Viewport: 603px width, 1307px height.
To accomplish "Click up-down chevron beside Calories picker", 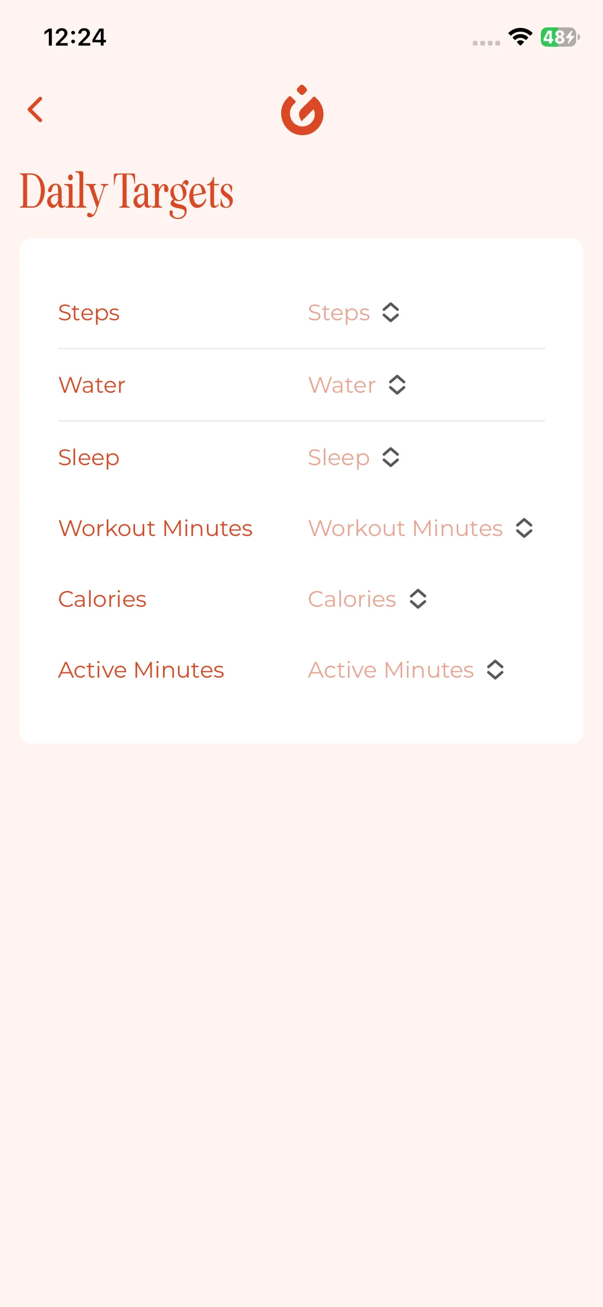I will [x=418, y=599].
